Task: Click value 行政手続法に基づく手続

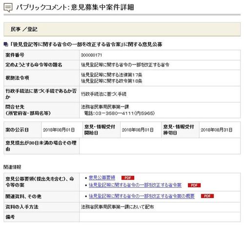Action: coord(104,94)
